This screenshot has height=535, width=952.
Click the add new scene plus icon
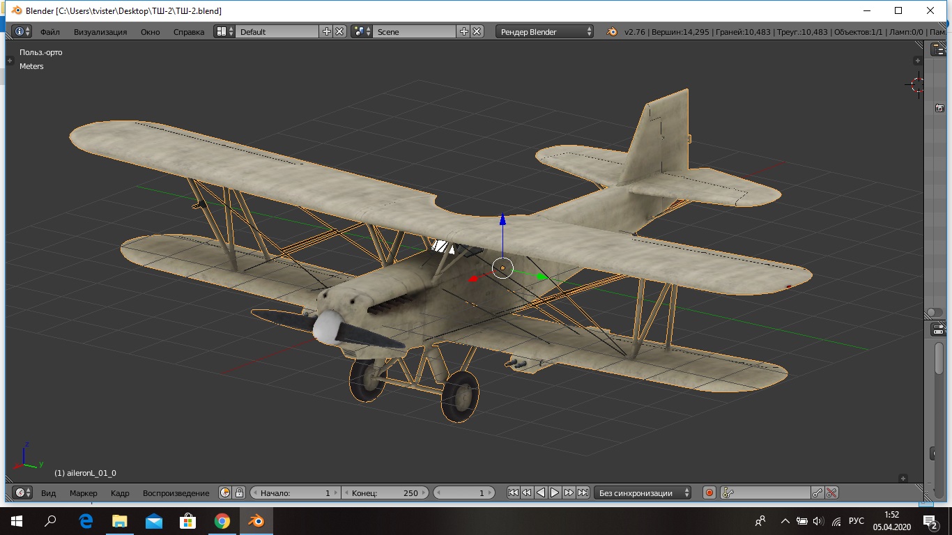(x=463, y=31)
